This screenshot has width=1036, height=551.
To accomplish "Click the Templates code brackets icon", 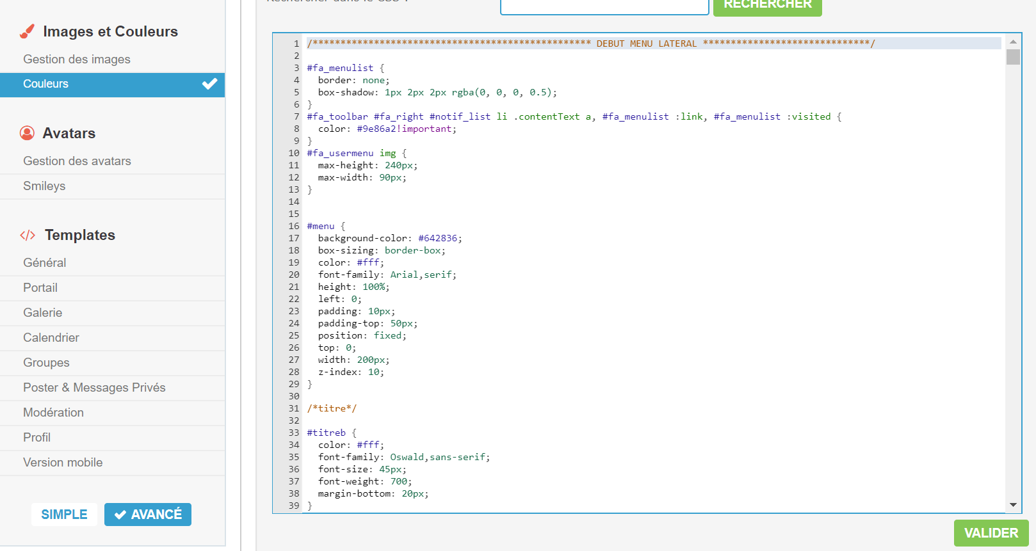I will coord(28,235).
